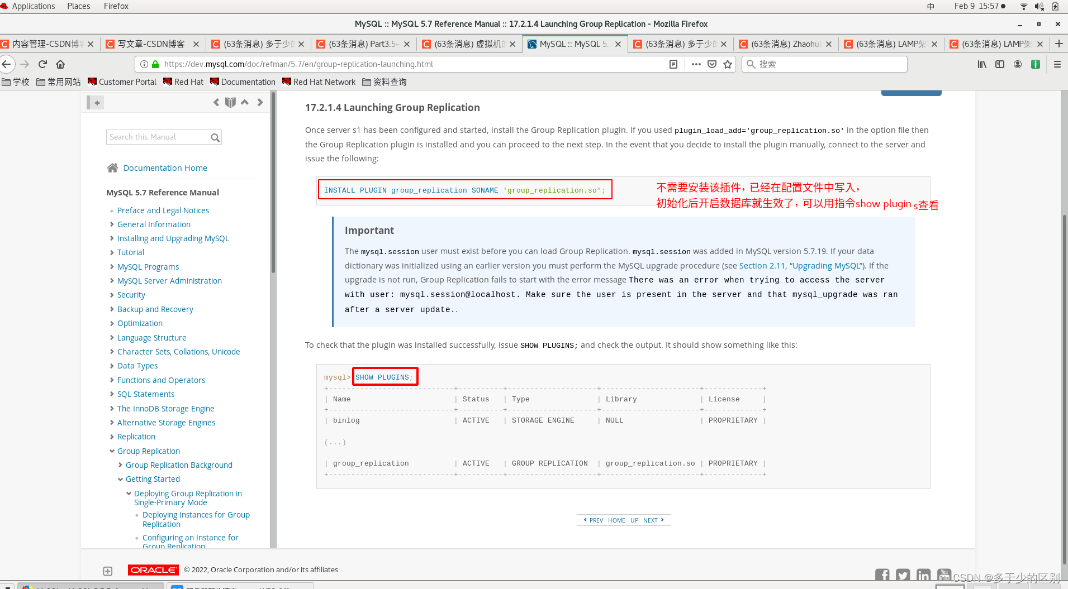The height and width of the screenshot is (589, 1068).
Task: Open 常用网站 bookmark folder
Action: pos(59,82)
